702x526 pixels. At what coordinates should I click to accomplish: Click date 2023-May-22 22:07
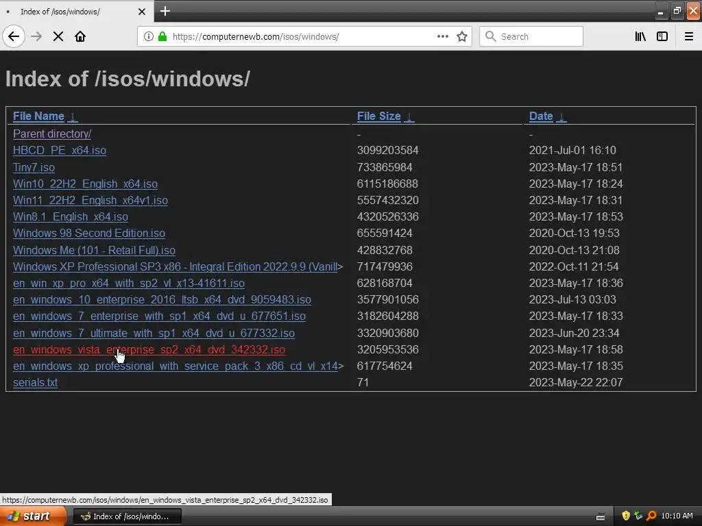[x=576, y=383]
